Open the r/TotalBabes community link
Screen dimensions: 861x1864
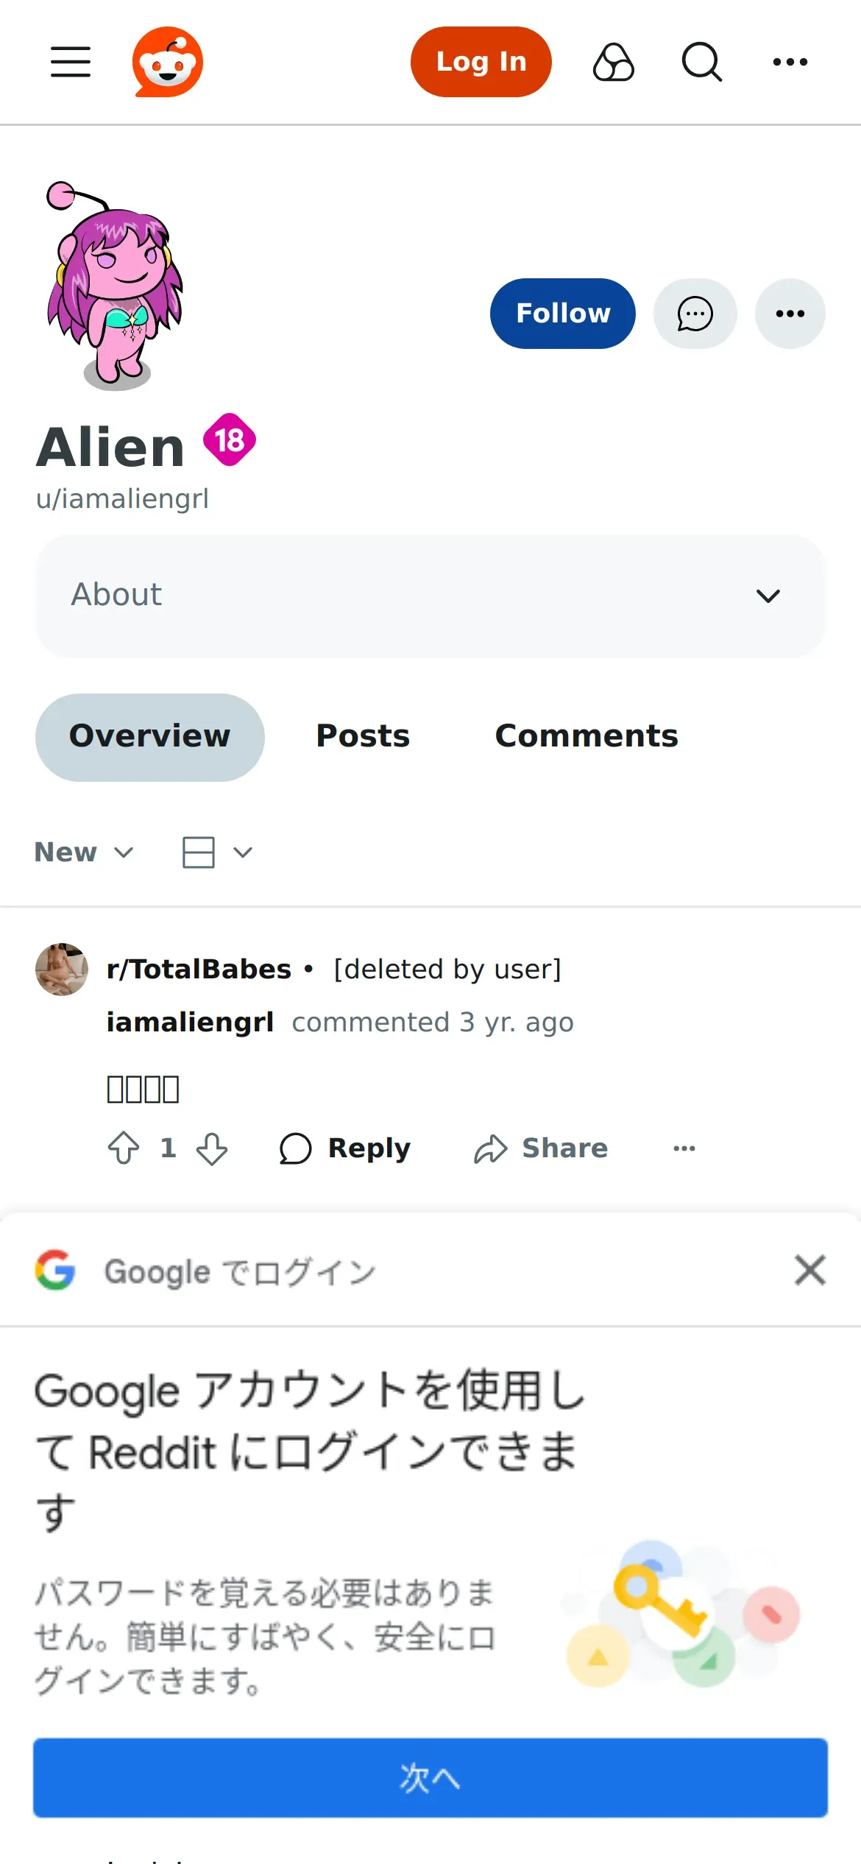[x=199, y=969]
